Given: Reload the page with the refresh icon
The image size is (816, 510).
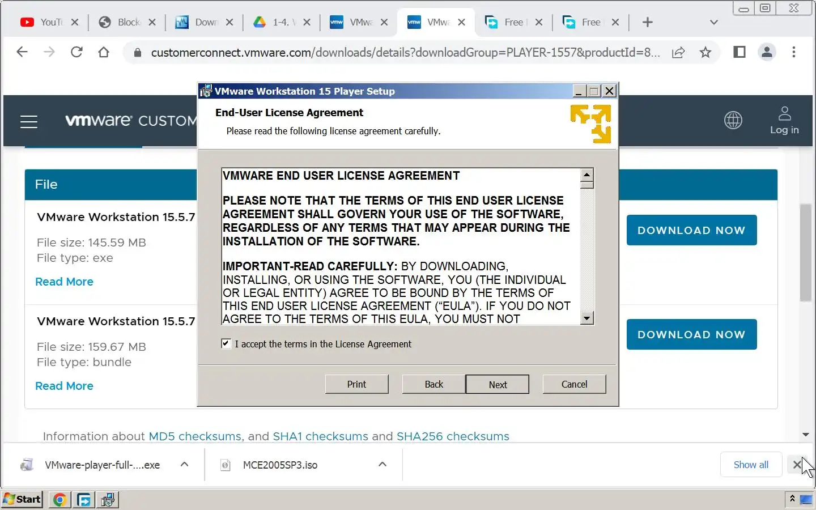Looking at the screenshot, I should point(76,52).
